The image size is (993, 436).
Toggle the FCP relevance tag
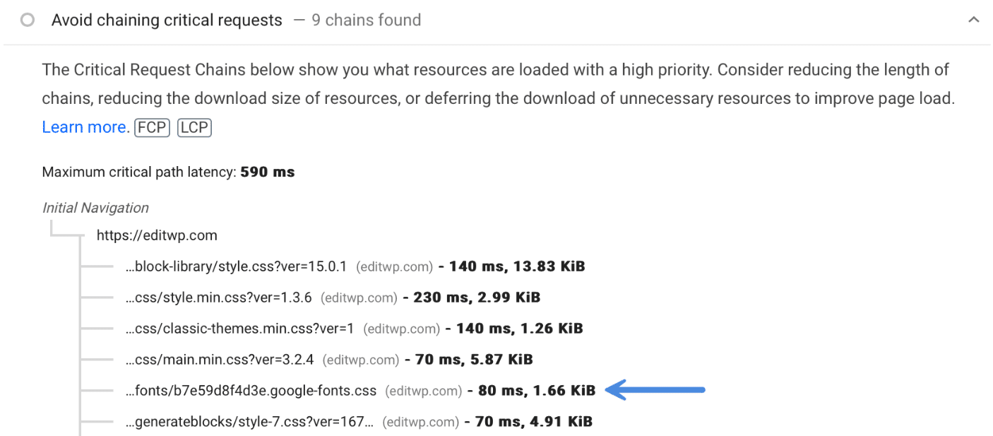[151, 127]
